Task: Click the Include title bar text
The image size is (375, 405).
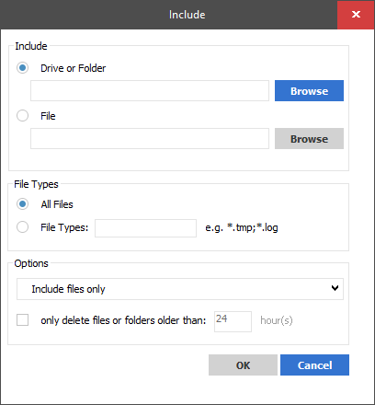Action: pyautogui.click(x=187, y=15)
